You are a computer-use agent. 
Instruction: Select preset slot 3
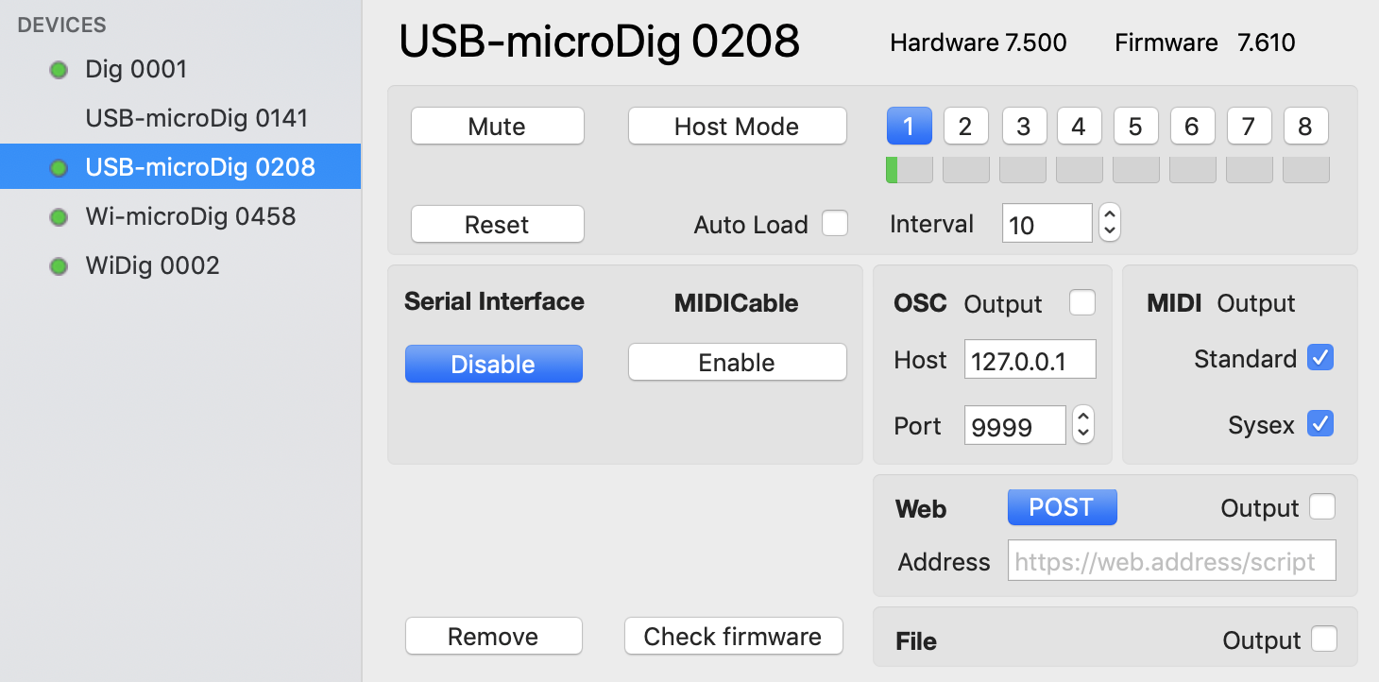(x=1023, y=125)
